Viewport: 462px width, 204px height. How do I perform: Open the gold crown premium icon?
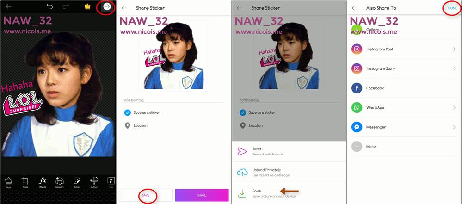click(x=87, y=6)
